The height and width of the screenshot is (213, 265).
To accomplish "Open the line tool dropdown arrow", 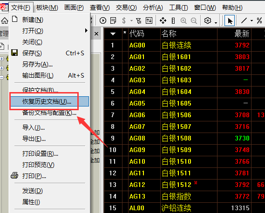I will 251,21.
